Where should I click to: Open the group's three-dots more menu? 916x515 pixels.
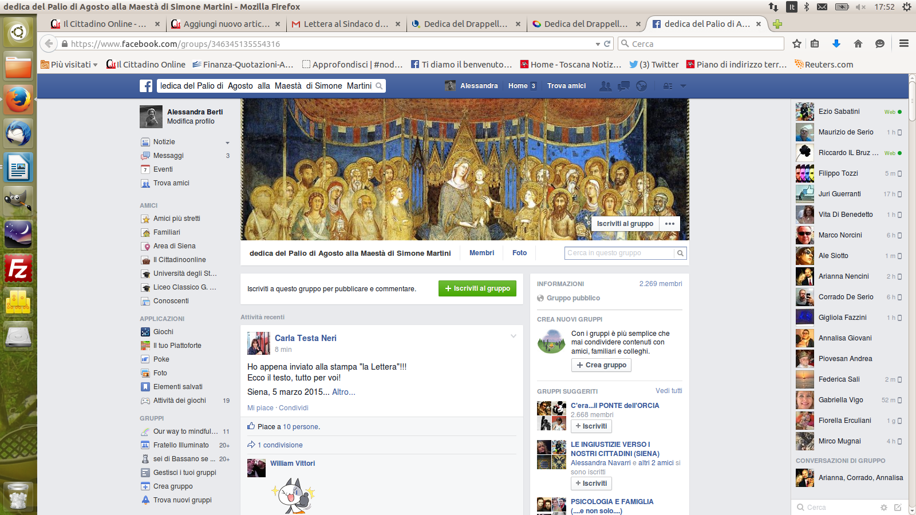click(x=670, y=224)
